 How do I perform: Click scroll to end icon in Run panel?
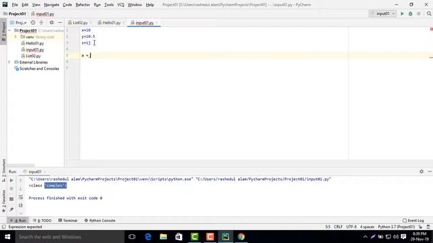tap(20, 205)
